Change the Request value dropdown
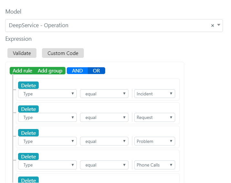Image resolution: width=231 pixels, height=183 pixels. click(x=155, y=117)
